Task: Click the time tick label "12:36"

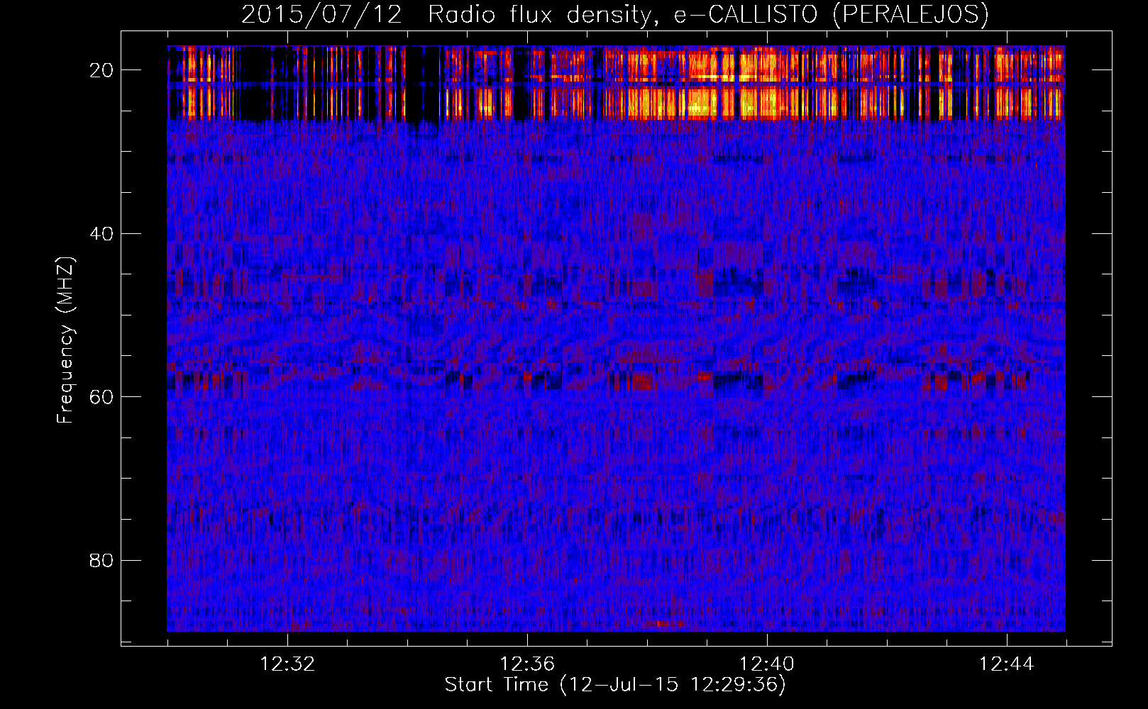Action: click(x=527, y=664)
